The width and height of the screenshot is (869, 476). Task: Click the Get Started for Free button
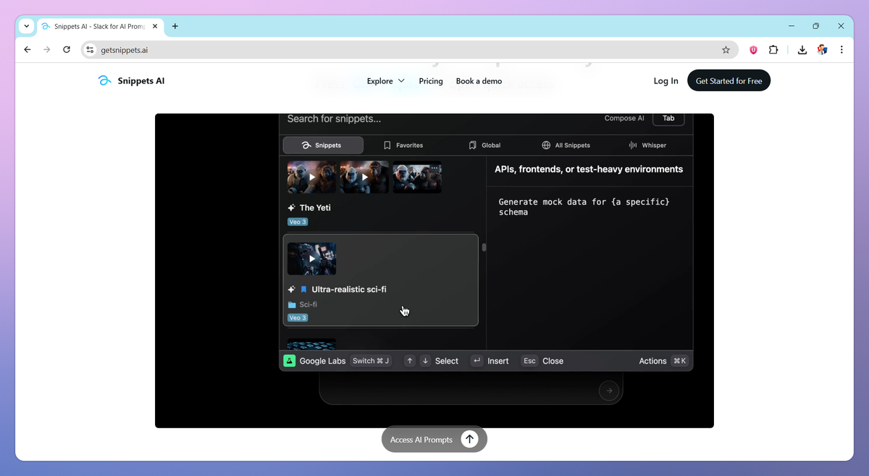click(x=729, y=80)
